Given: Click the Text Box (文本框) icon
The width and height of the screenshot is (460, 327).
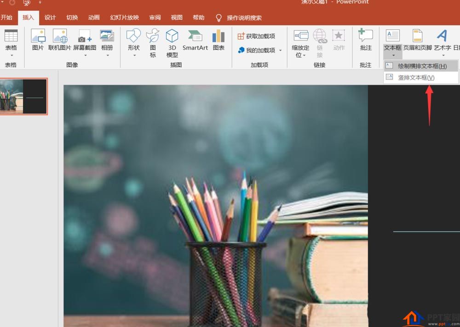Looking at the screenshot, I should coord(392,36).
